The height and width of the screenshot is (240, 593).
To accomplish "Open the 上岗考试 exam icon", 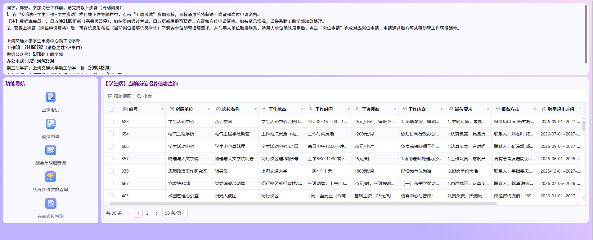I will [51, 97].
